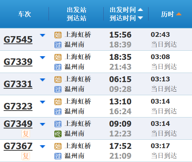
Task: Click the green 终 terminal icon for G7349
Action: click(x=58, y=134)
